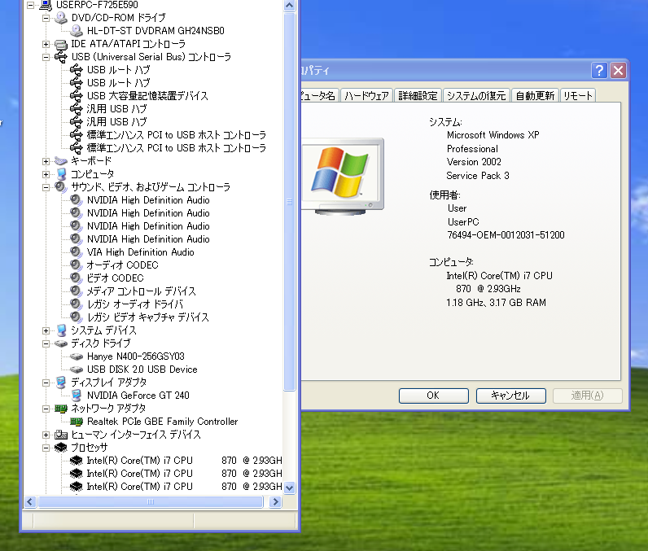Viewport: 648px width, 551px height.
Task: Close the System Properties dialog
Action: point(618,71)
